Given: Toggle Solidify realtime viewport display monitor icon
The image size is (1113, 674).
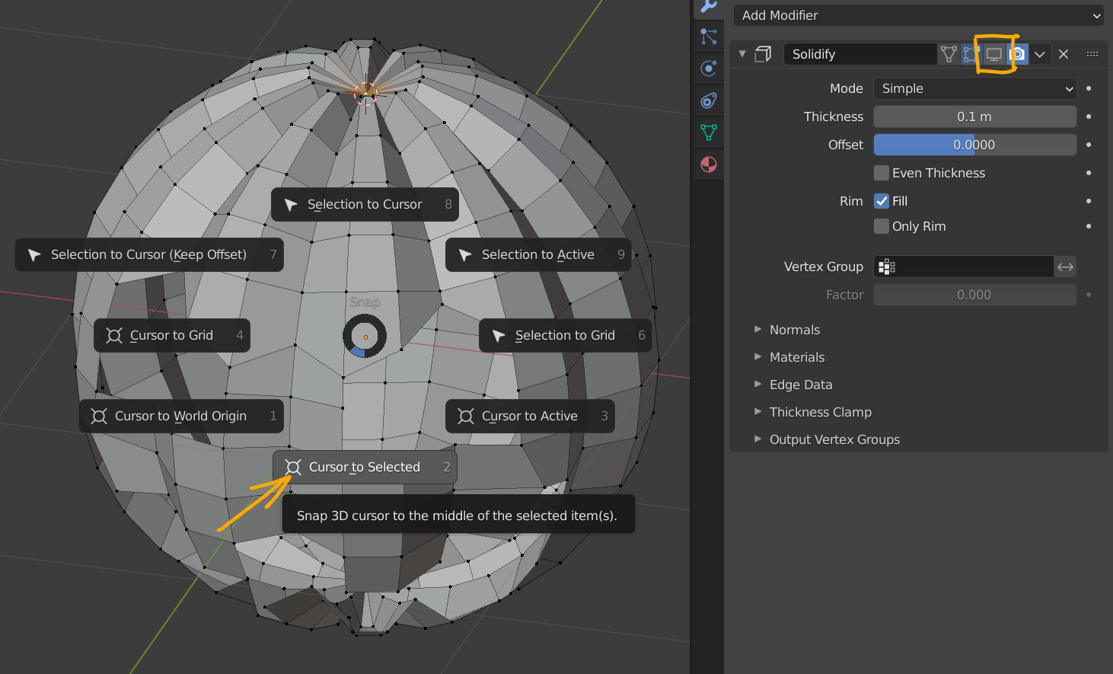Looking at the screenshot, I should [995, 53].
